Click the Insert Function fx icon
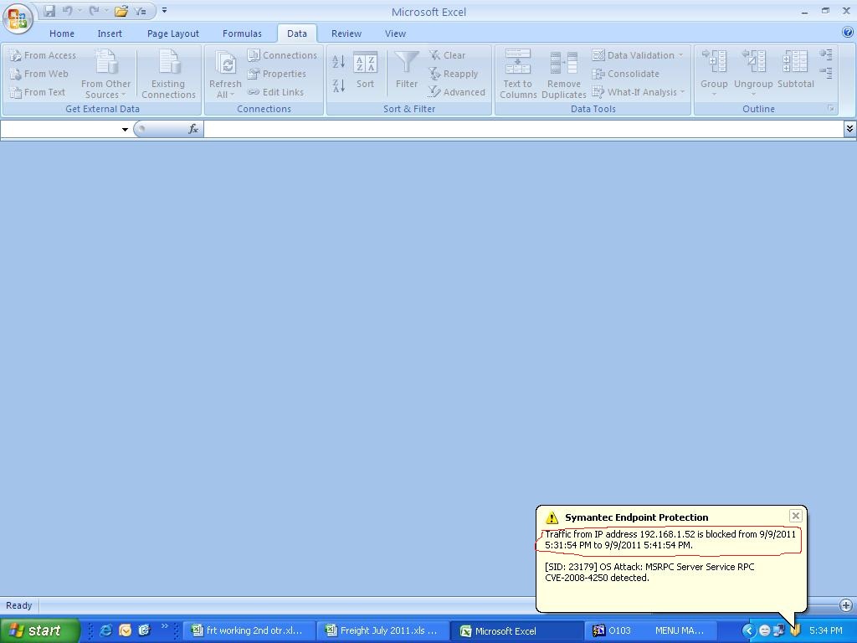The height and width of the screenshot is (643, 857). pyautogui.click(x=192, y=129)
